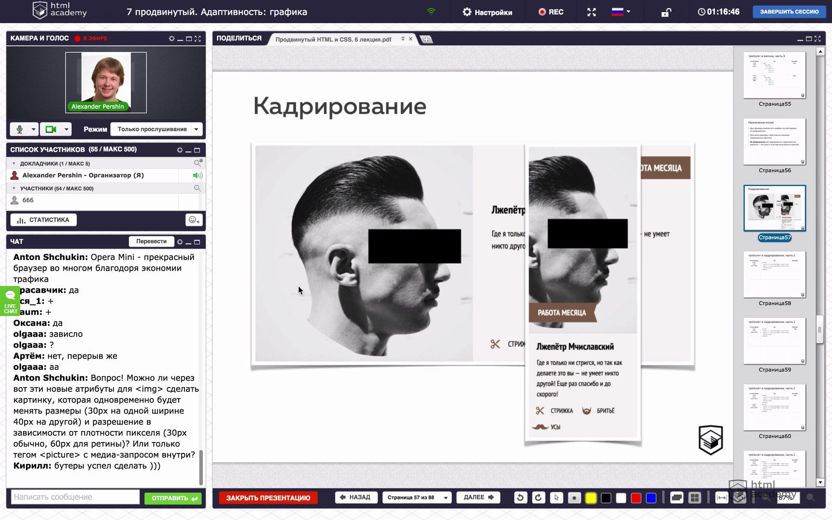Click the message input field
Image resolution: width=832 pixels, height=520 pixels.
tap(76, 497)
